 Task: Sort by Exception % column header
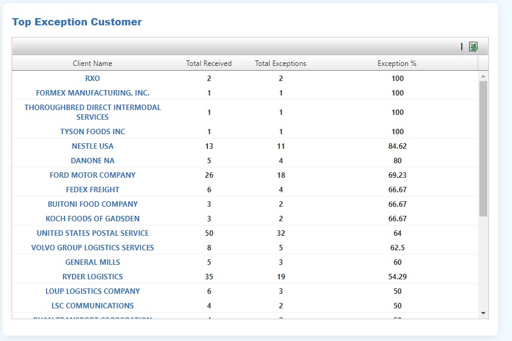[397, 63]
